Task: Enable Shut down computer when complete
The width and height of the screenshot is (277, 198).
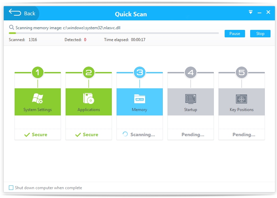Action: pos(11,187)
